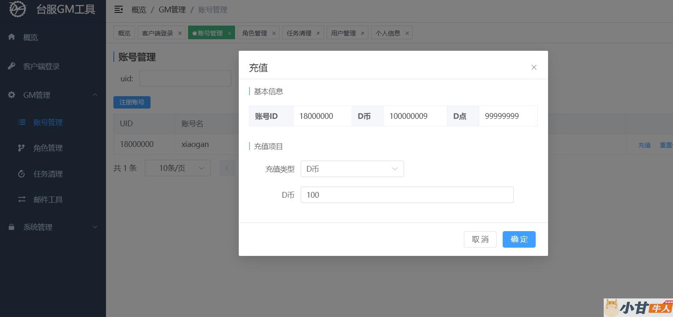Click the D币 amount input field
This screenshot has width=673, height=317.
[407, 195]
